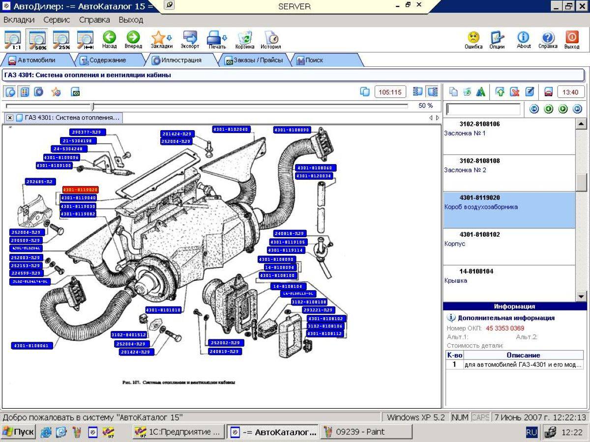This screenshot has height=442, width=590.
Task: Click the 25% zoom preset icon
Action: 61,40
